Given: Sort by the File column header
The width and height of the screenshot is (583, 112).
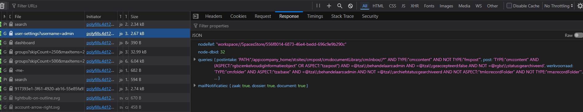Looking at the screenshot, I should (x=49, y=17).
